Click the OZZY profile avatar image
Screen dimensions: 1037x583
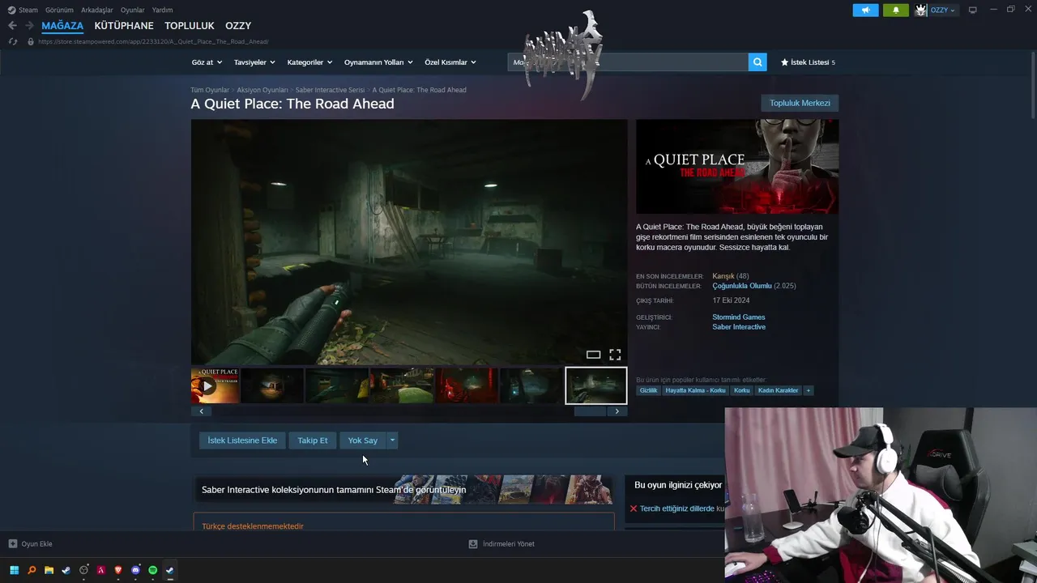[x=921, y=11]
